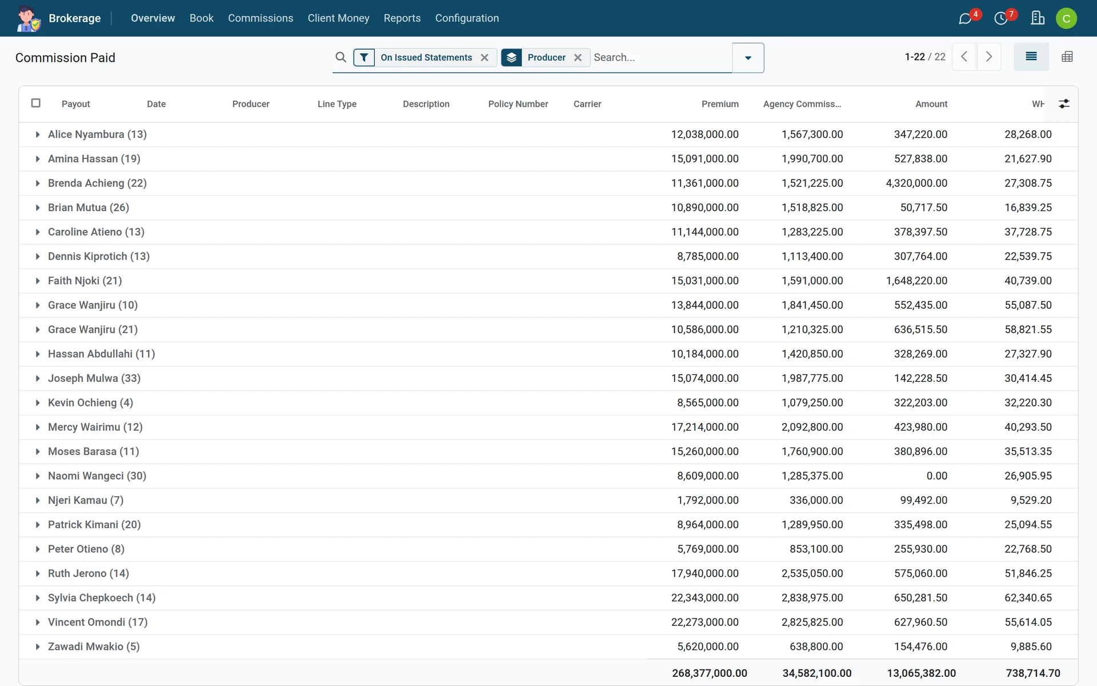Remove the Producer grouping facet

pos(578,57)
